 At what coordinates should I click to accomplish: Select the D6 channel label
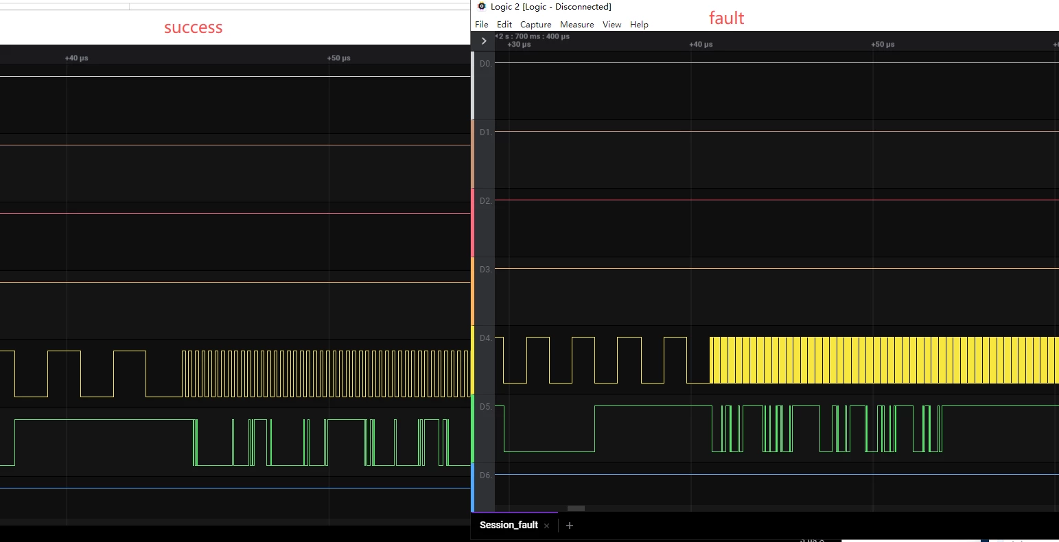485,475
